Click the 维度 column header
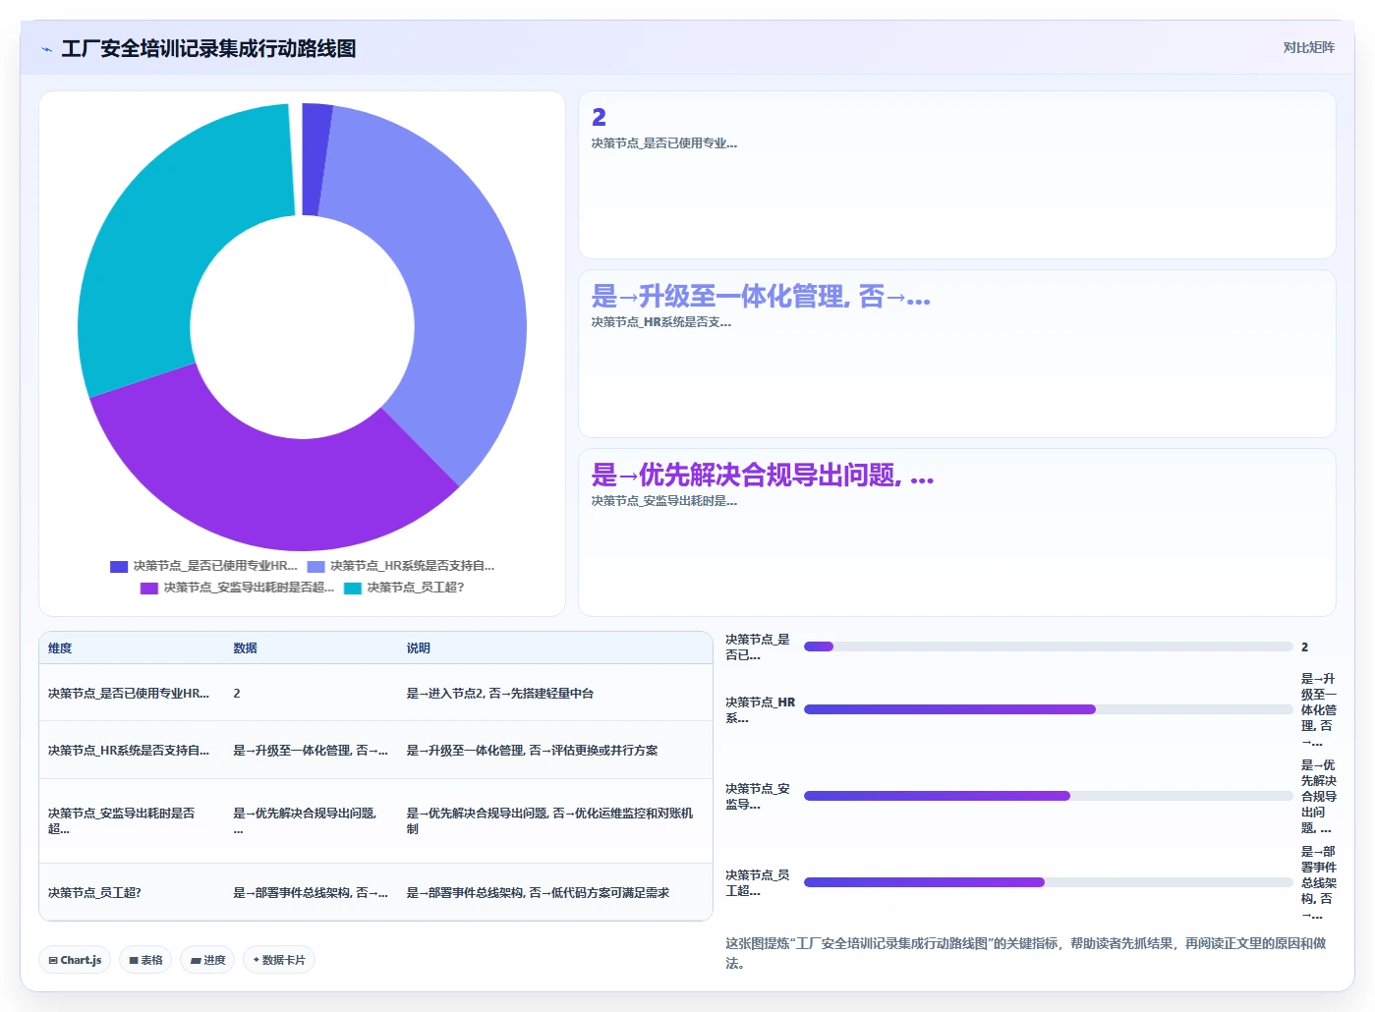This screenshot has height=1012, width=1375. click(60, 648)
